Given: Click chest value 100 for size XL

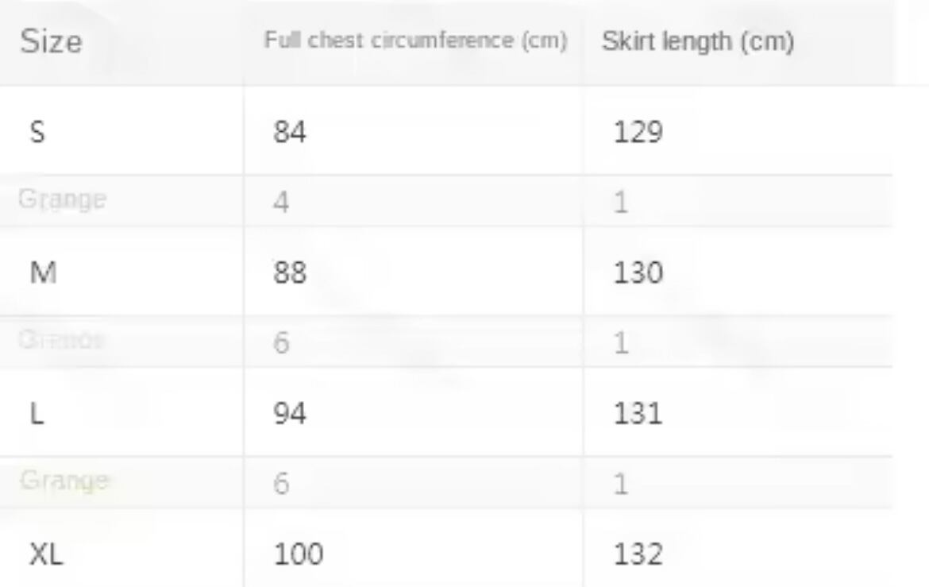Looking at the screenshot, I should (x=299, y=554).
